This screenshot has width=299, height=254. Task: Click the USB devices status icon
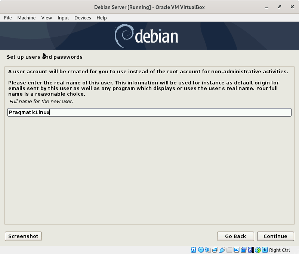[x=222, y=250]
